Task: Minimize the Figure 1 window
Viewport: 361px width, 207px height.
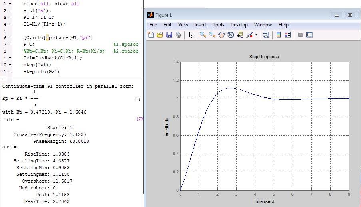Action: click(x=337, y=15)
